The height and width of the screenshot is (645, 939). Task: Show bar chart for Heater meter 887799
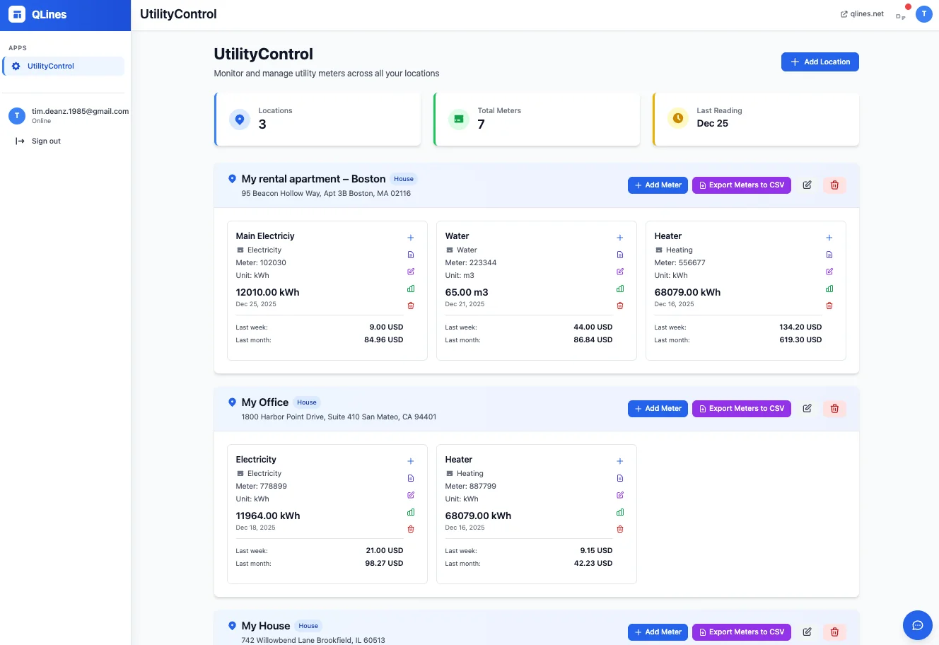point(620,512)
